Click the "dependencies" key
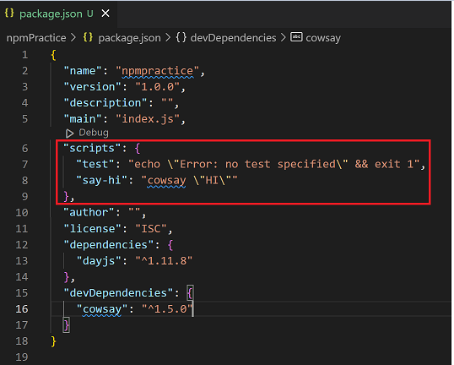 pos(109,245)
